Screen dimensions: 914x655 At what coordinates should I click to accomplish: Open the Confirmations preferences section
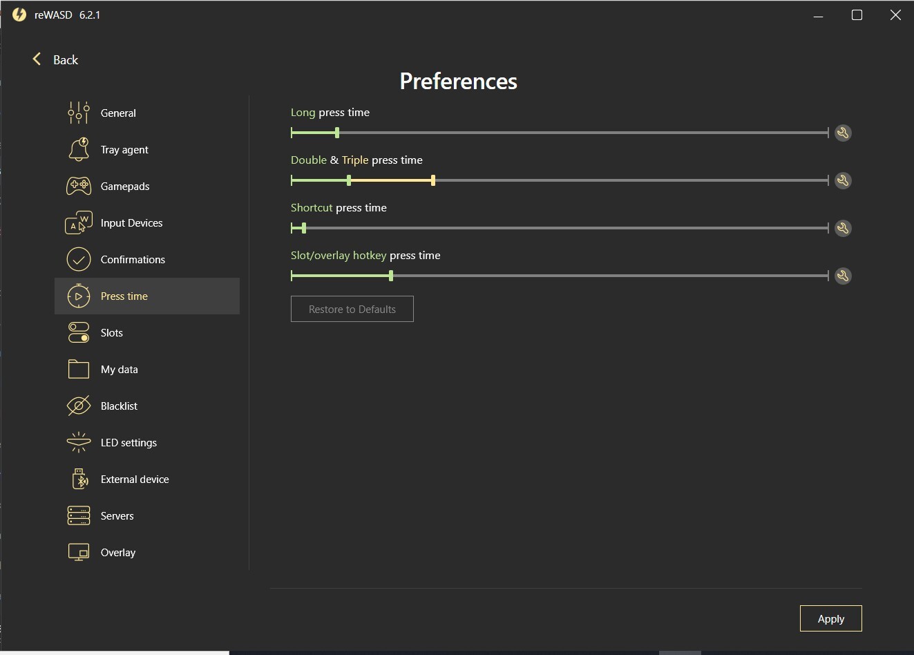click(133, 259)
